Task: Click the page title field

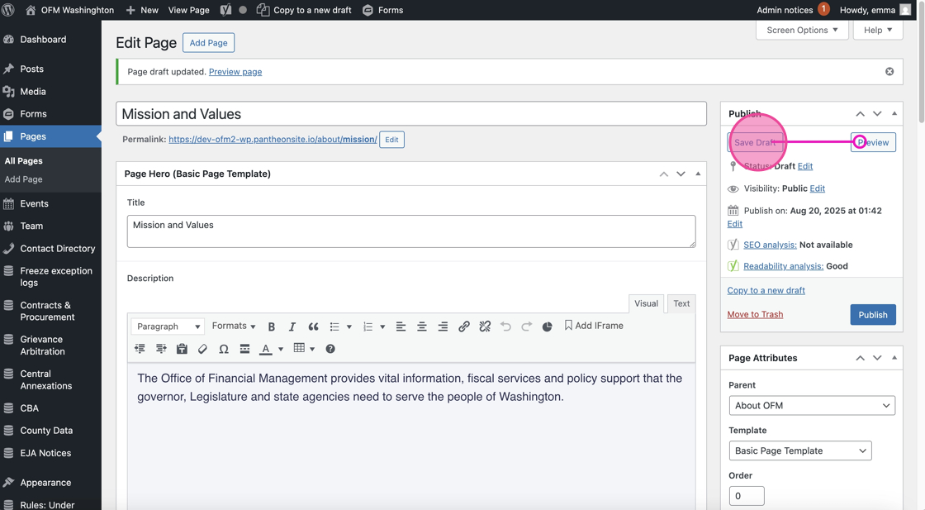Action: tap(411, 114)
